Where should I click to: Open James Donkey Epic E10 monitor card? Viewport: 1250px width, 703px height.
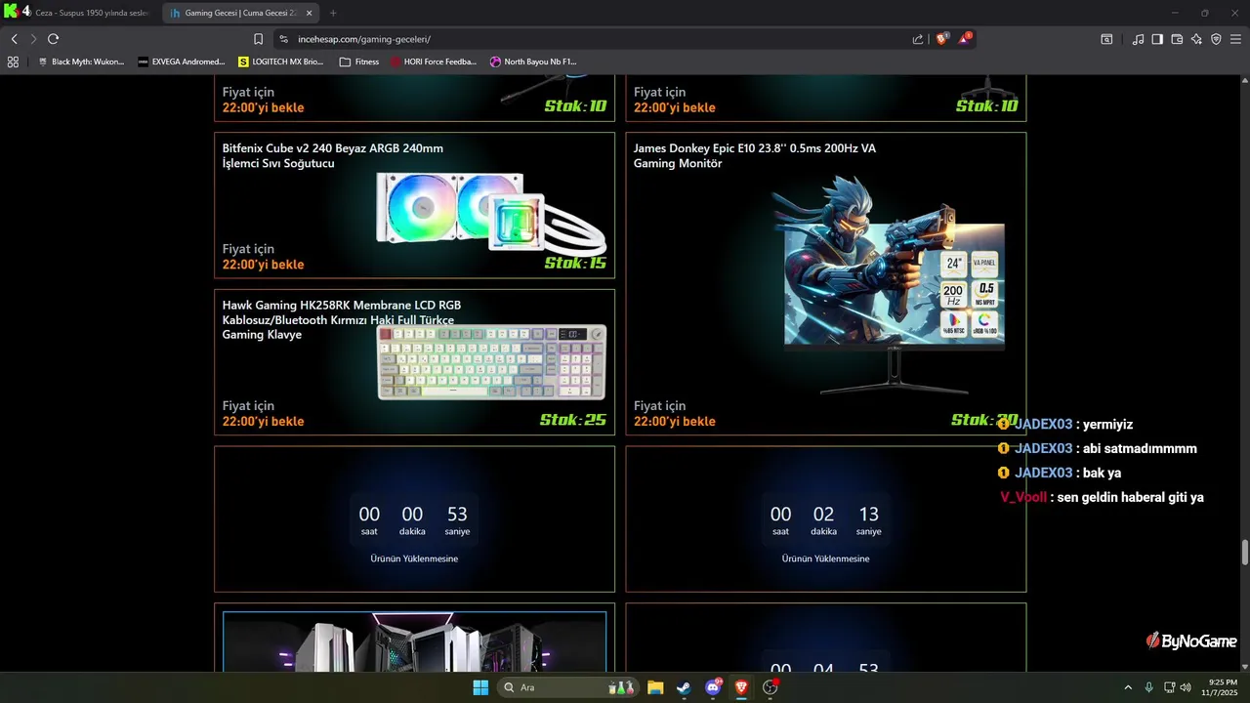click(825, 283)
